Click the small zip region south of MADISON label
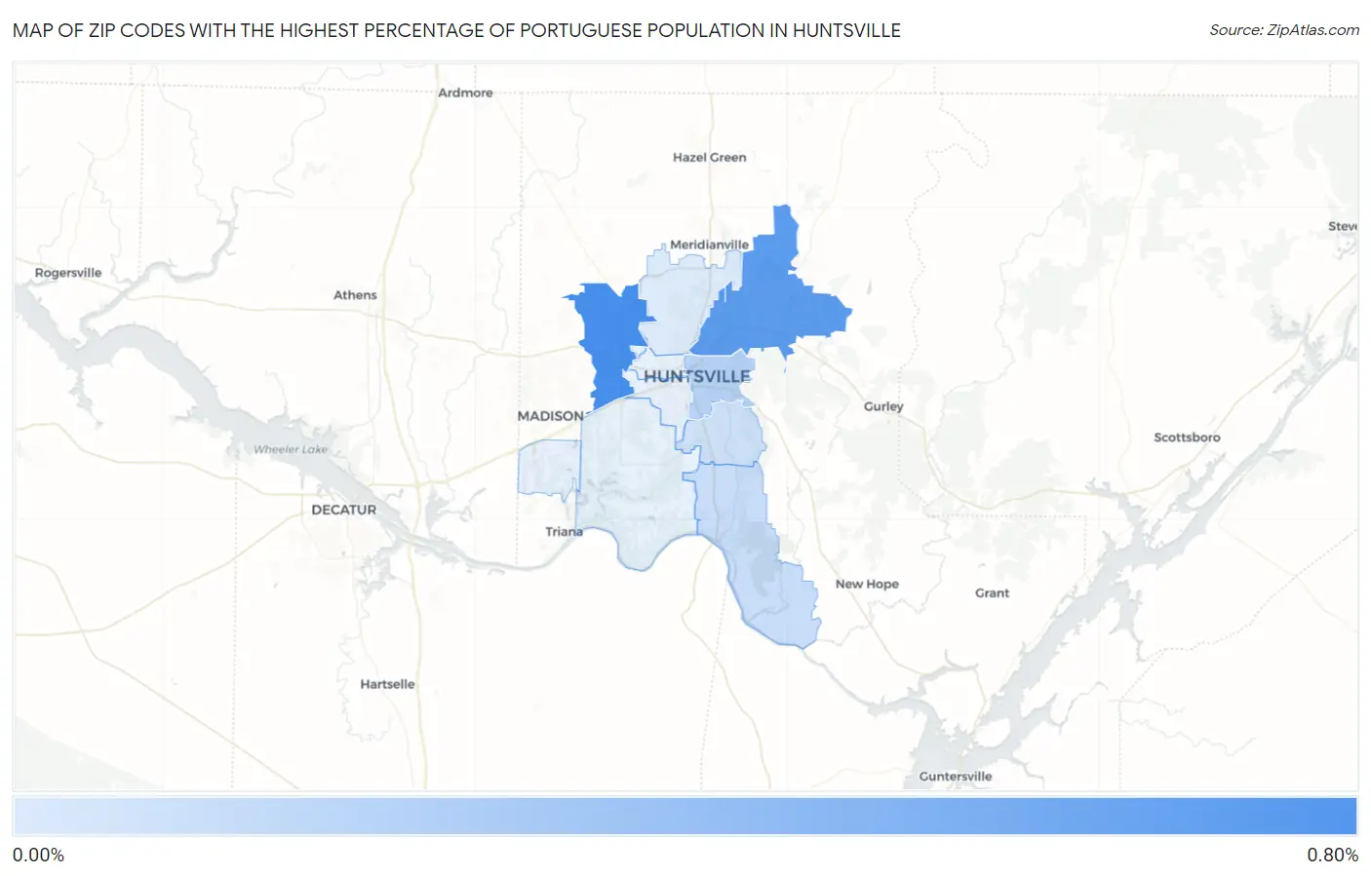This screenshot has width=1371, height=876. click(x=548, y=468)
